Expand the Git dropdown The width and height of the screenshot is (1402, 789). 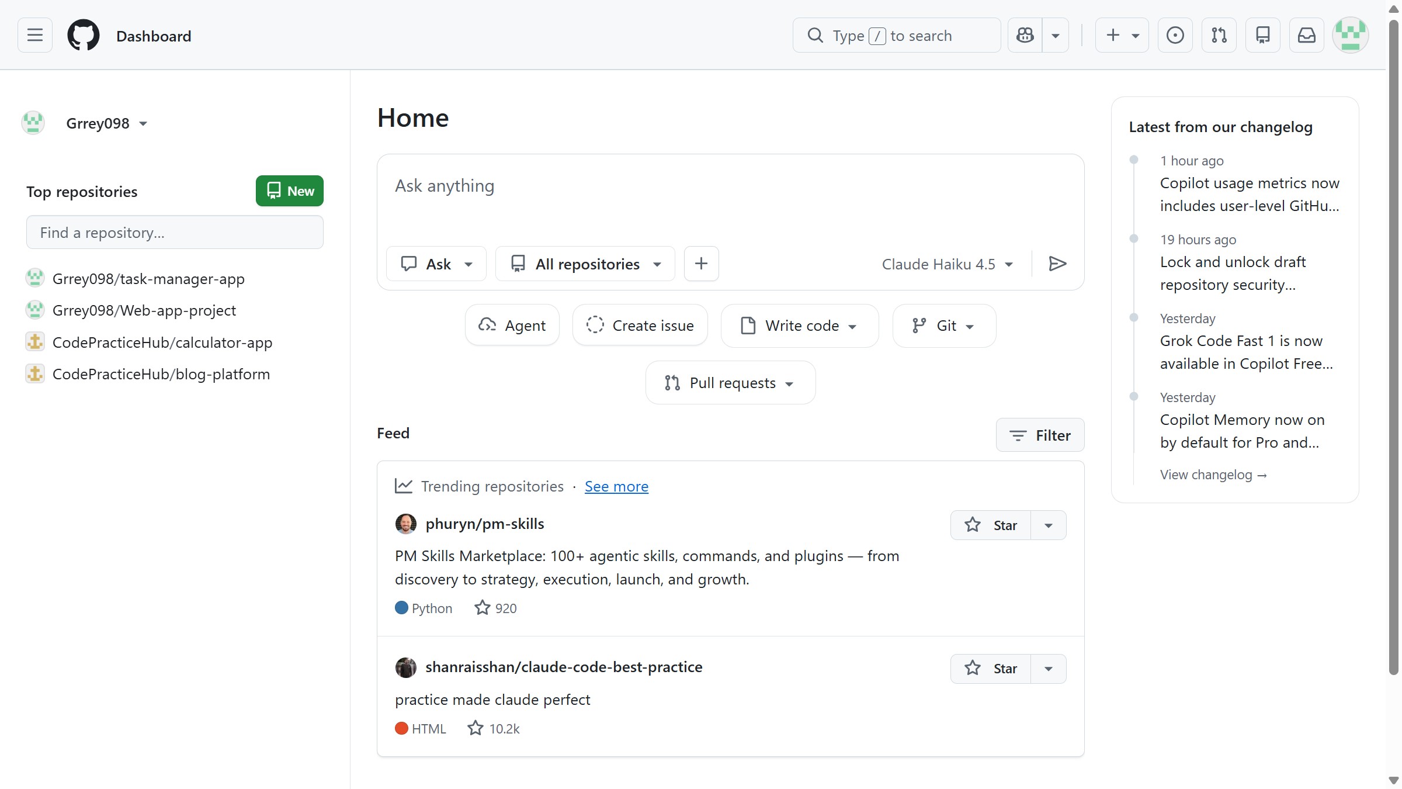click(x=945, y=325)
